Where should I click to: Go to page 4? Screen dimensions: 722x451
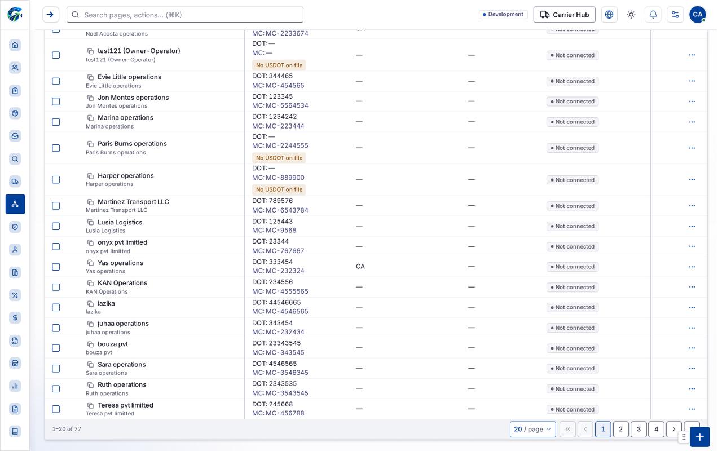(x=656, y=430)
